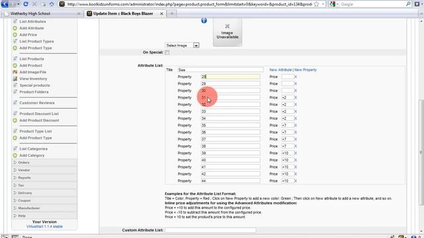The height and width of the screenshot is (238, 424).
Task: Click the page vertical scrollbar
Action: coord(421,153)
